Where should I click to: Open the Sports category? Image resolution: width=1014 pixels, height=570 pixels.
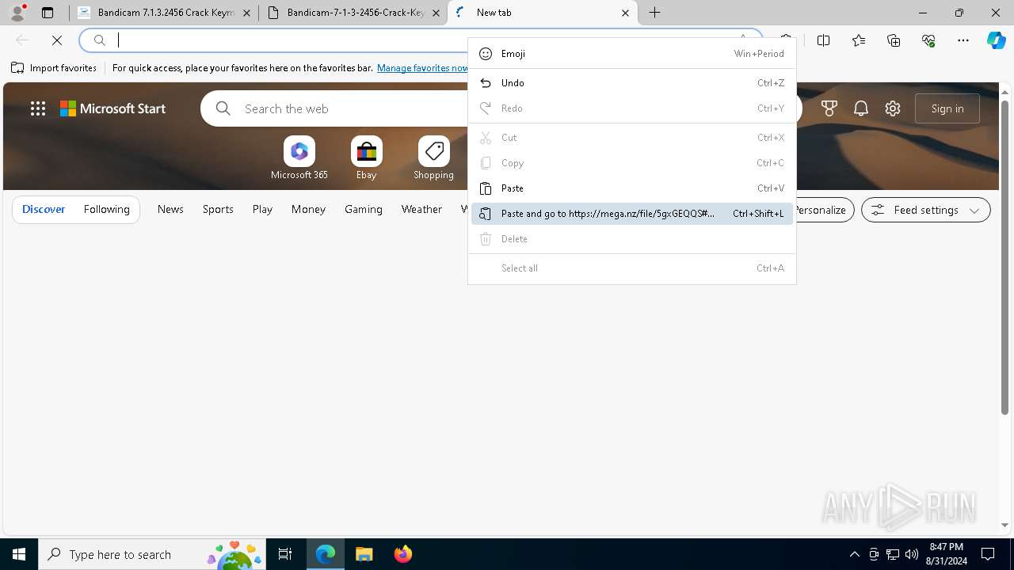(x=218, y=210)
